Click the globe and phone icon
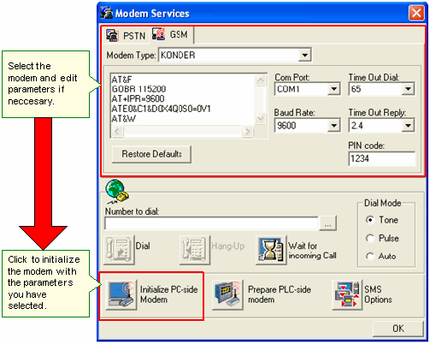 (117, 191)
